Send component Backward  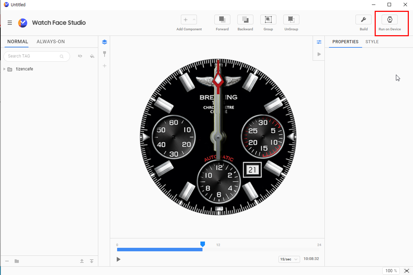pos(245,20)
